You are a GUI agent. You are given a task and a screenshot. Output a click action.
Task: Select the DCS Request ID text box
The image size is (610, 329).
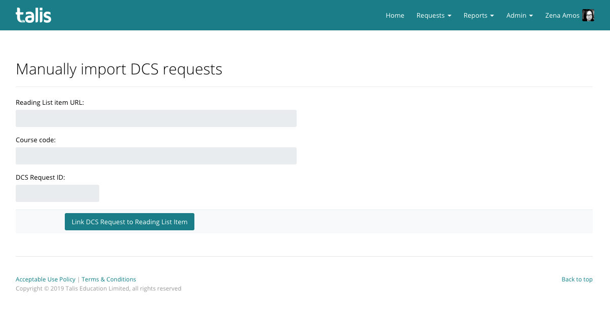coord(57,193)
